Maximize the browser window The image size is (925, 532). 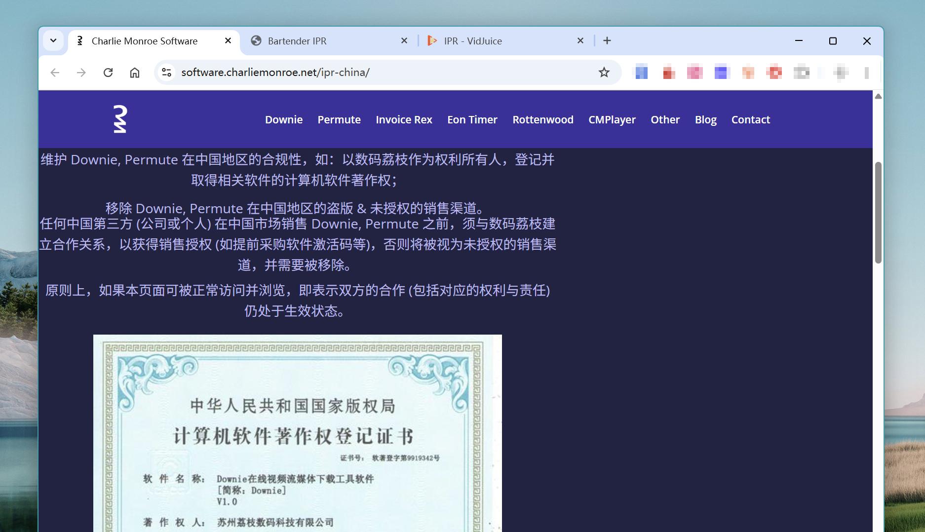[x=833, y=41]
